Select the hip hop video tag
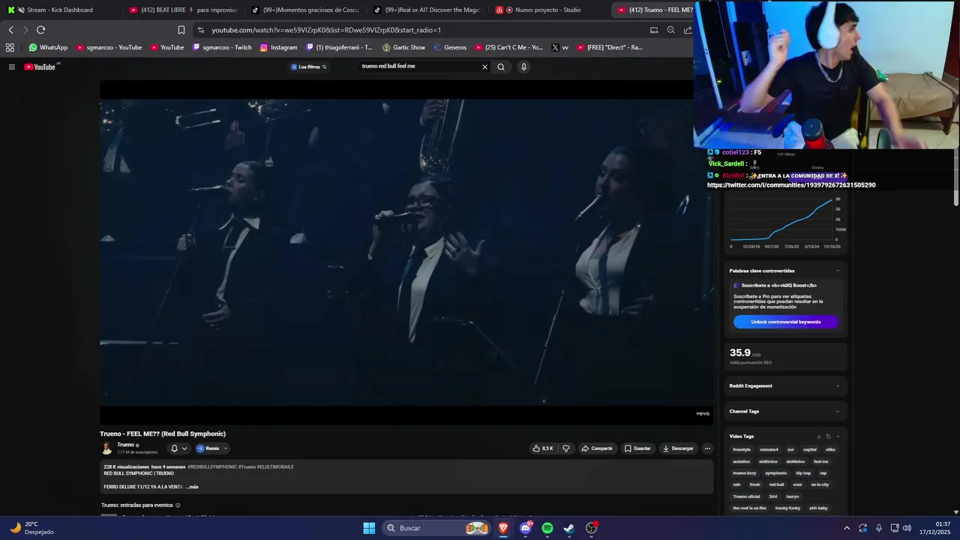Image resolution: width=960 pixels, height=540 pixels. [x=803, y=473]
